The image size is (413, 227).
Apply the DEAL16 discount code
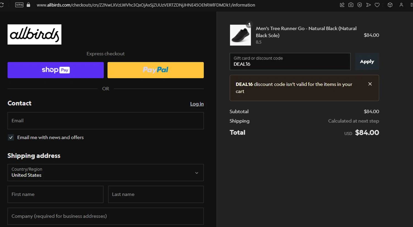tap(367, 62)
